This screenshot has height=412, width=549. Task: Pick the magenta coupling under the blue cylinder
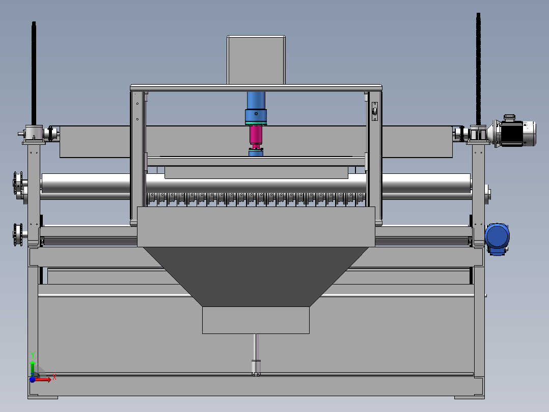coord(256,136)
